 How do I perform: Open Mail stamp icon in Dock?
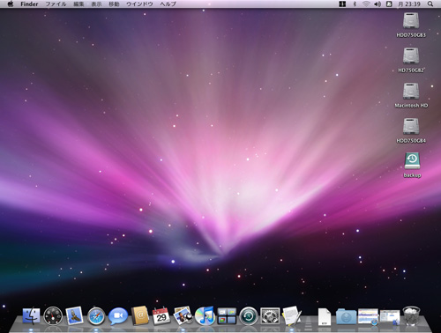click(x=74, y=315)
